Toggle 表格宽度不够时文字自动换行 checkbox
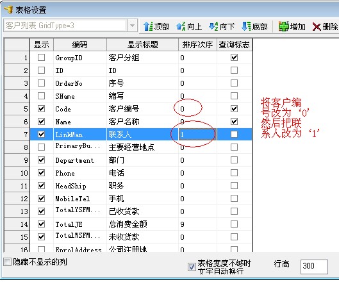 (192, 267)
